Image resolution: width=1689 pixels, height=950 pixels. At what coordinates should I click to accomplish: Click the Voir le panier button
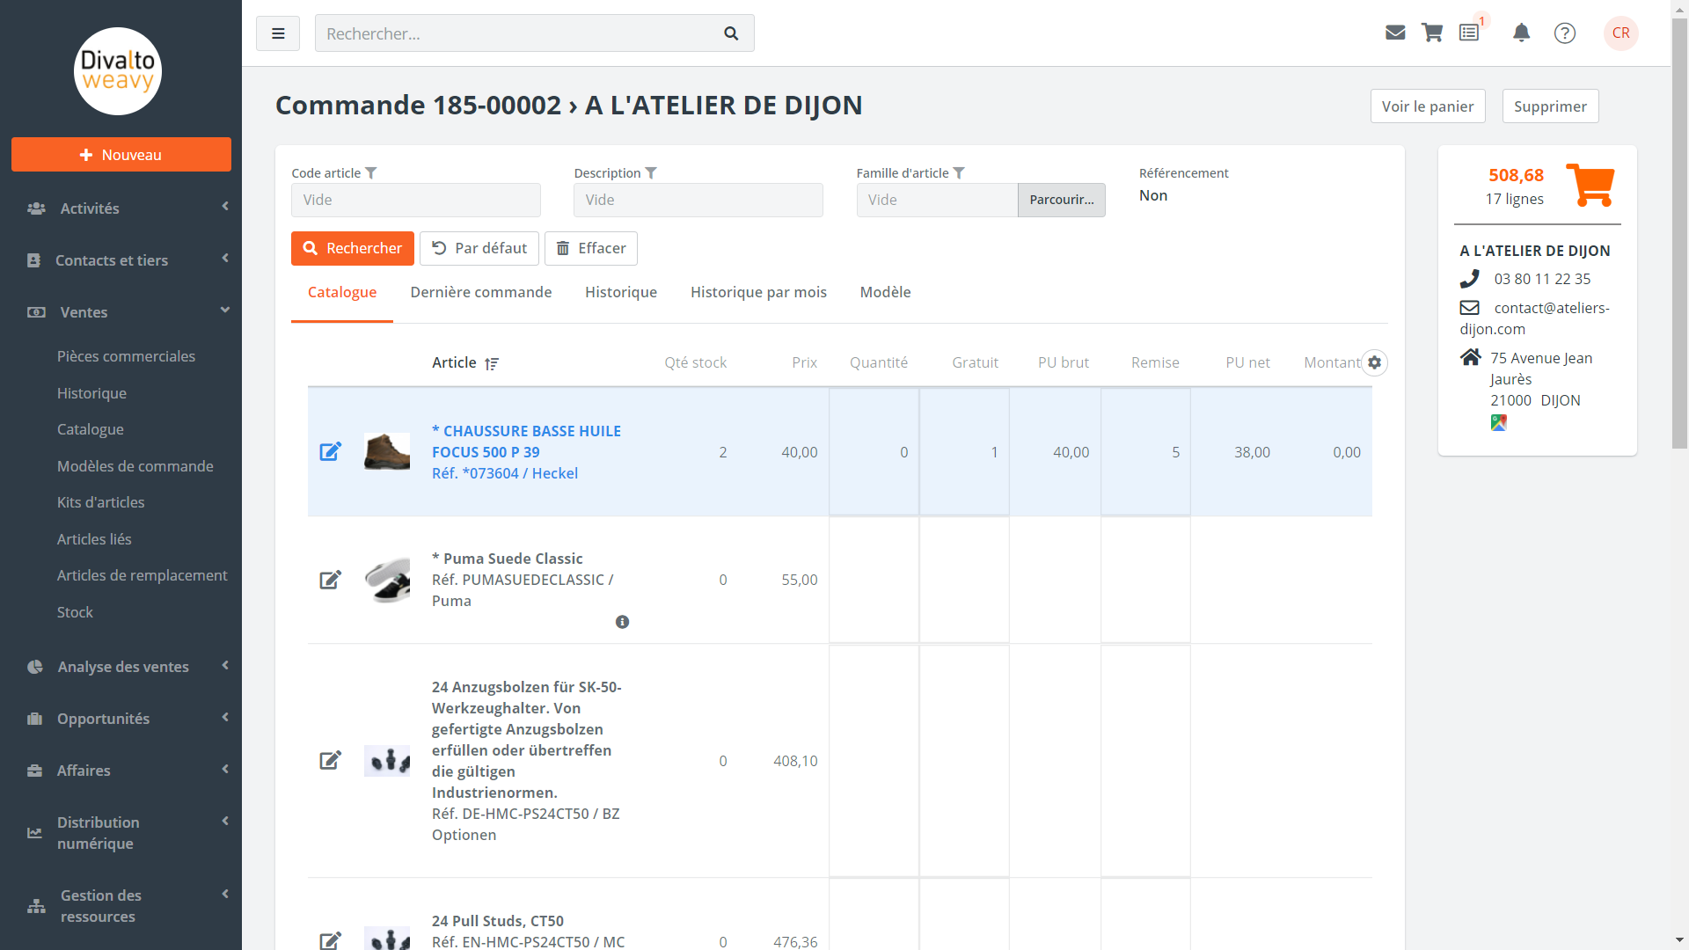[x=1427, y=106]
